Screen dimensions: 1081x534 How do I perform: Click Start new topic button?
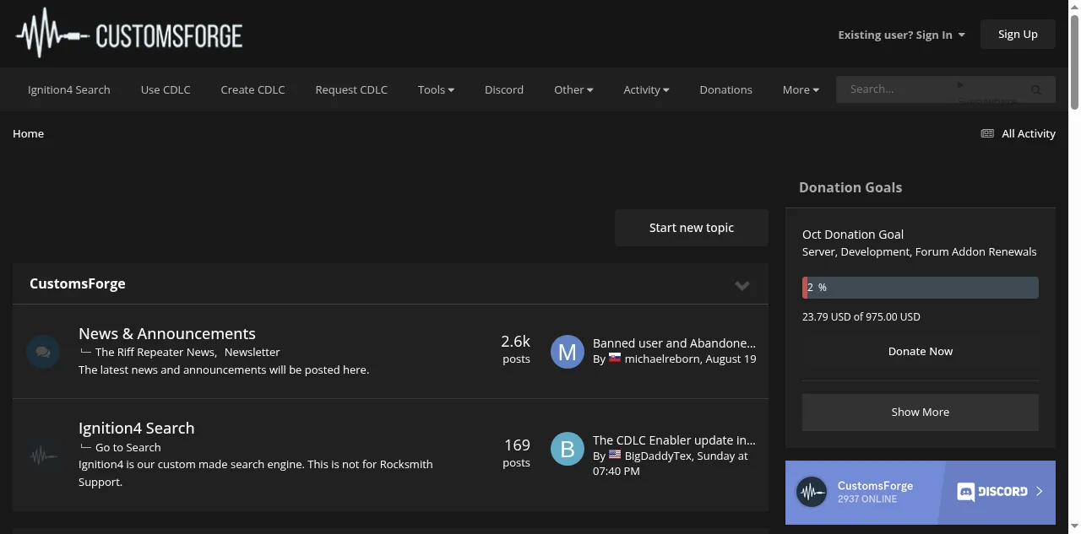[692, 228]
